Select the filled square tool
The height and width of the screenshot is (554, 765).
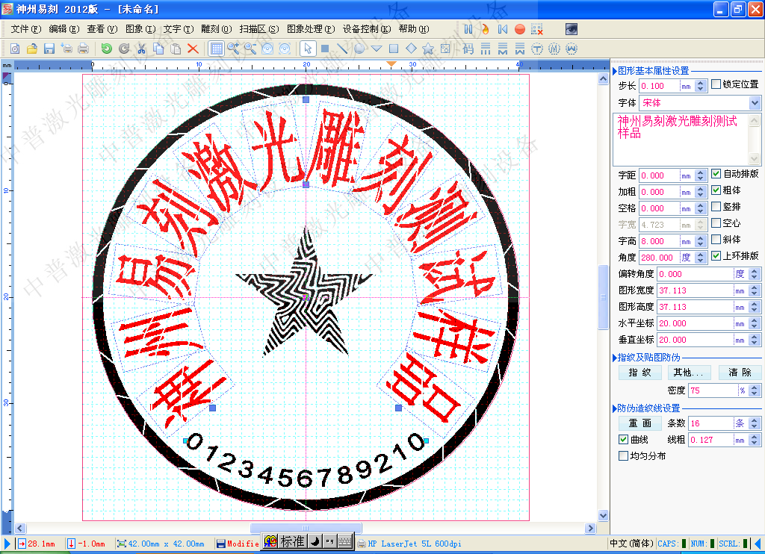tap(325, 49)
